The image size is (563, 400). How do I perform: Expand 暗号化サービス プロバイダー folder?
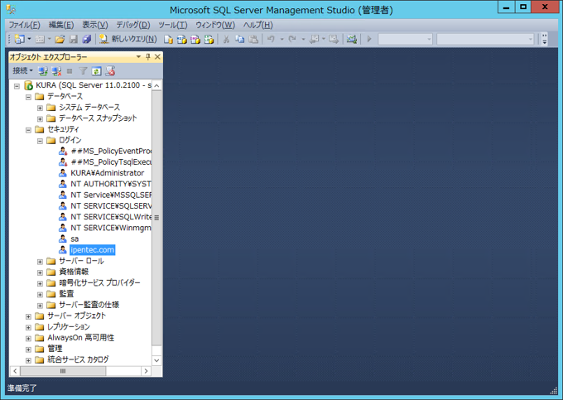(x=40, y=284)
